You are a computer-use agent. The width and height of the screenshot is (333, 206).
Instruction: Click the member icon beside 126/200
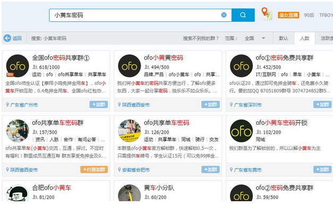pyautogui.click(x=147, y=132)
